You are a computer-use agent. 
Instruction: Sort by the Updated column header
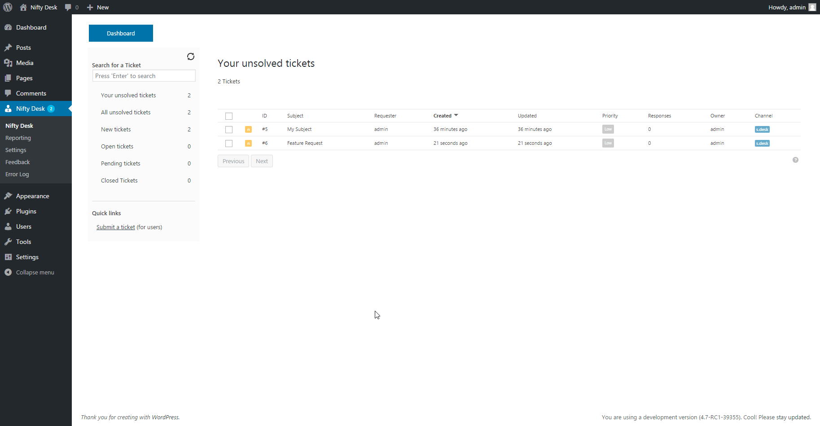(x=527, y=116)
